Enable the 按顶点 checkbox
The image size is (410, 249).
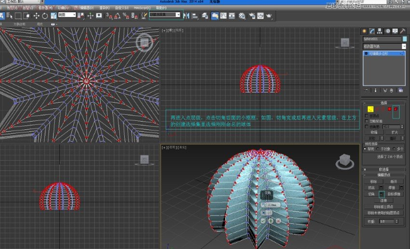[x=366, y=115]
